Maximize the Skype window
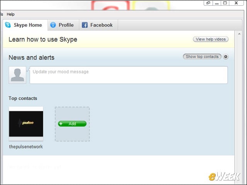The width and height of the screenshot is (247, 185). pos(225,3)
